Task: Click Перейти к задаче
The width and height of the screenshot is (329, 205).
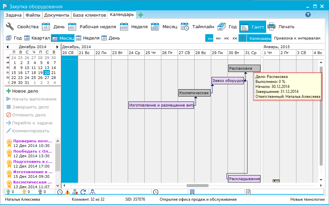Action: coord(29,123)
